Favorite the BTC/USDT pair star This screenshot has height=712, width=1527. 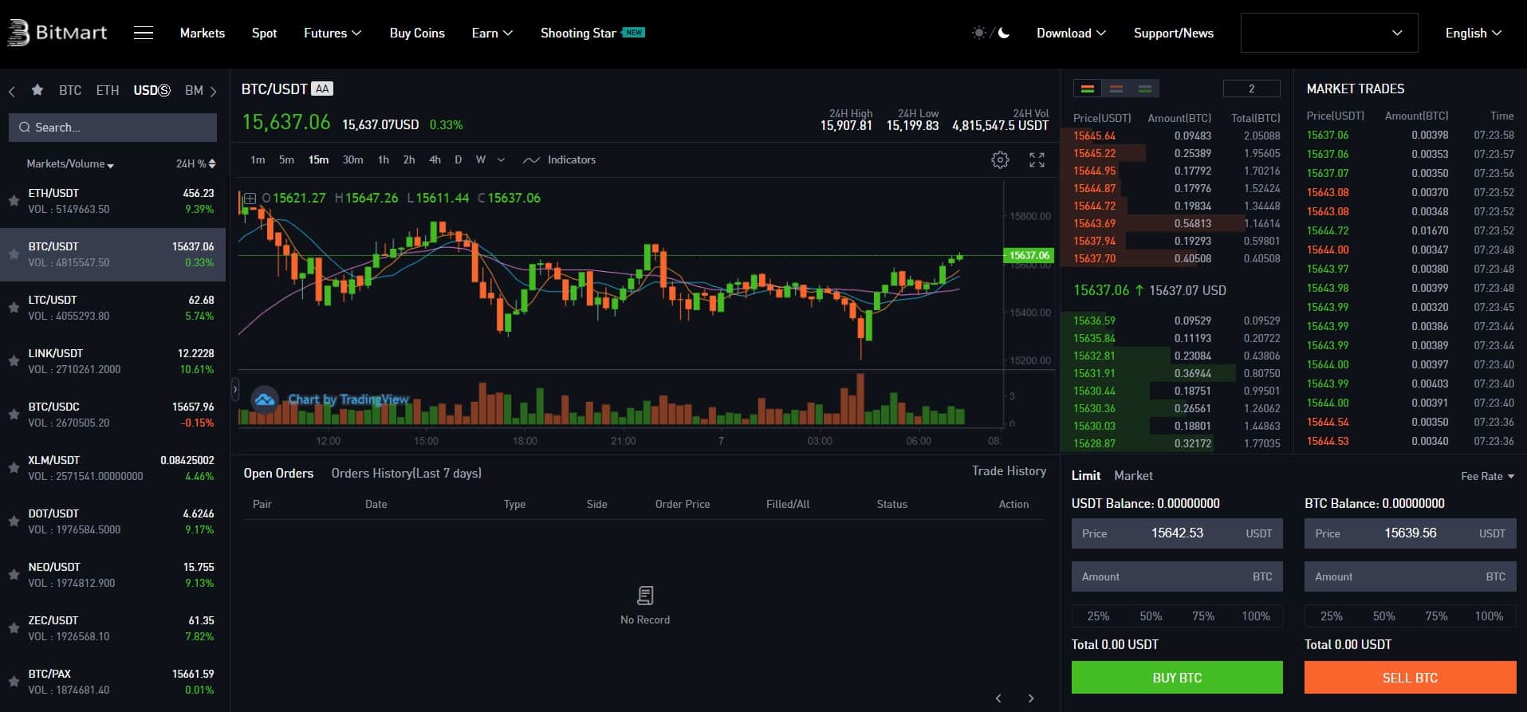tap(14, 254)
